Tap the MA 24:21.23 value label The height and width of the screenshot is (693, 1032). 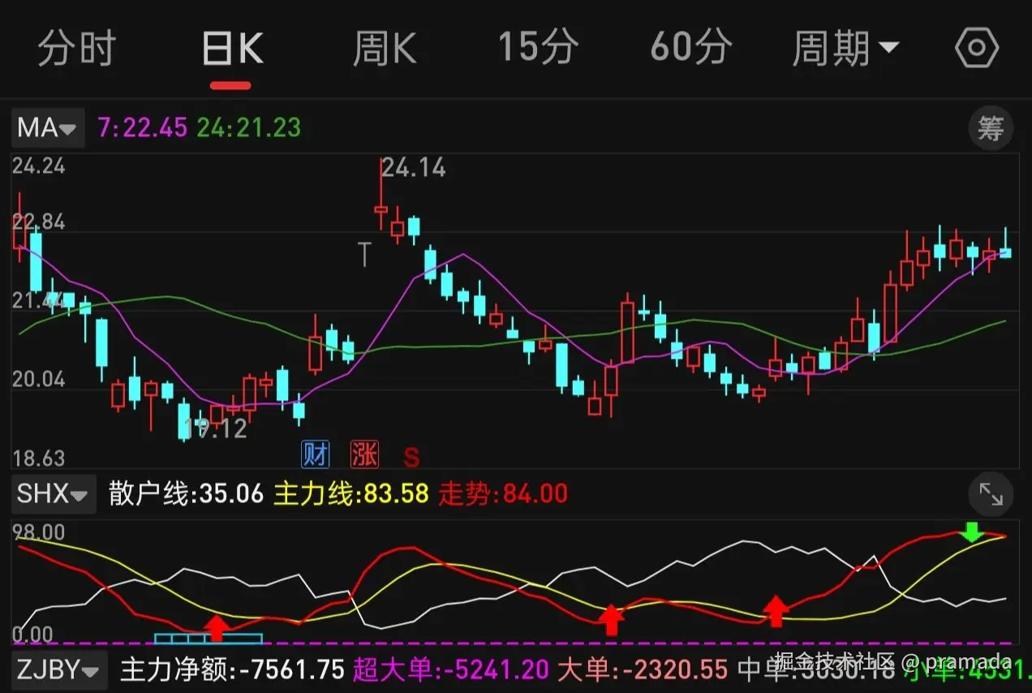(249, 127)
